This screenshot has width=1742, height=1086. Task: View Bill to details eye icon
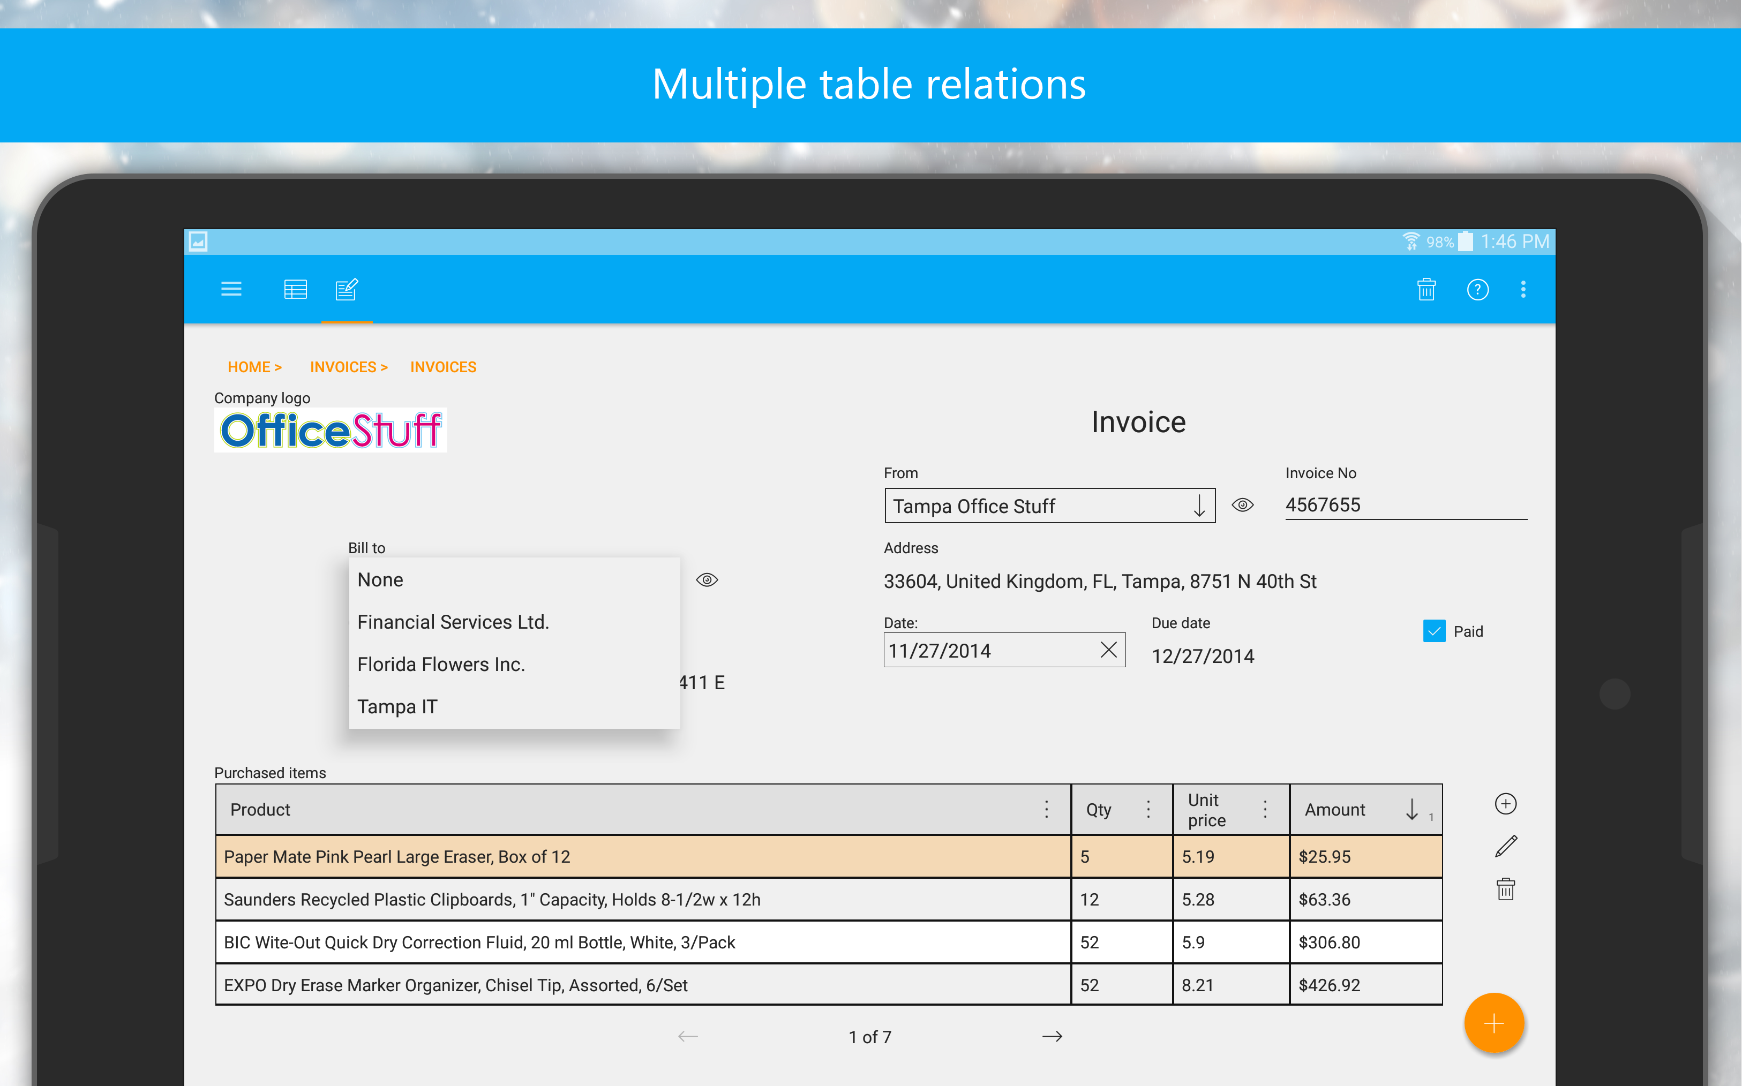coord(707,579)
